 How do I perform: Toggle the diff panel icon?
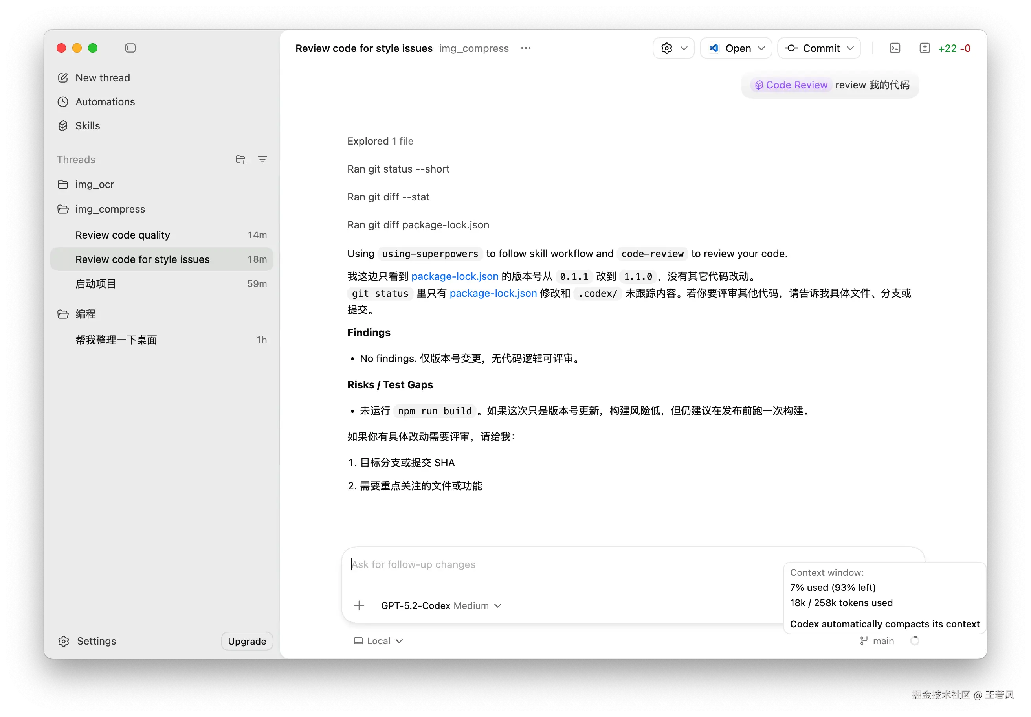click(x=925, y=48)
